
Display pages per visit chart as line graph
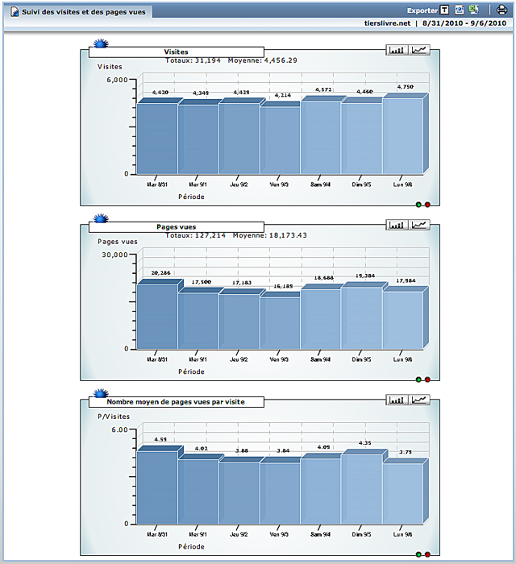tap(420, 400)
